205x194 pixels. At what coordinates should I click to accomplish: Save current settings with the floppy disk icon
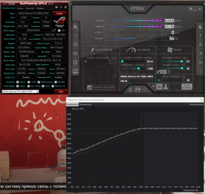click(138, 90)
